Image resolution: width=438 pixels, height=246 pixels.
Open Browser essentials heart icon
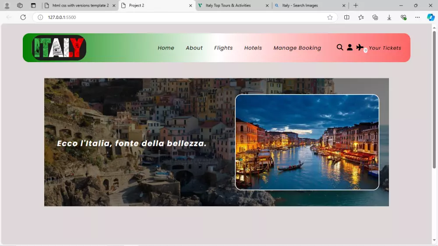click(403, 18)
